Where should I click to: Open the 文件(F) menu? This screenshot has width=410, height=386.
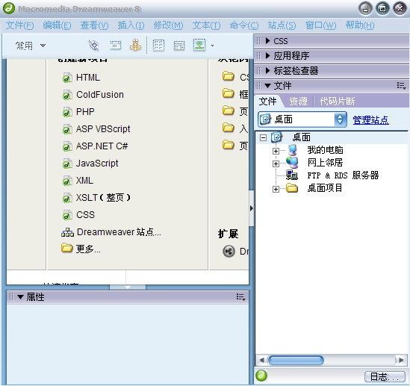tap(20, 25)
